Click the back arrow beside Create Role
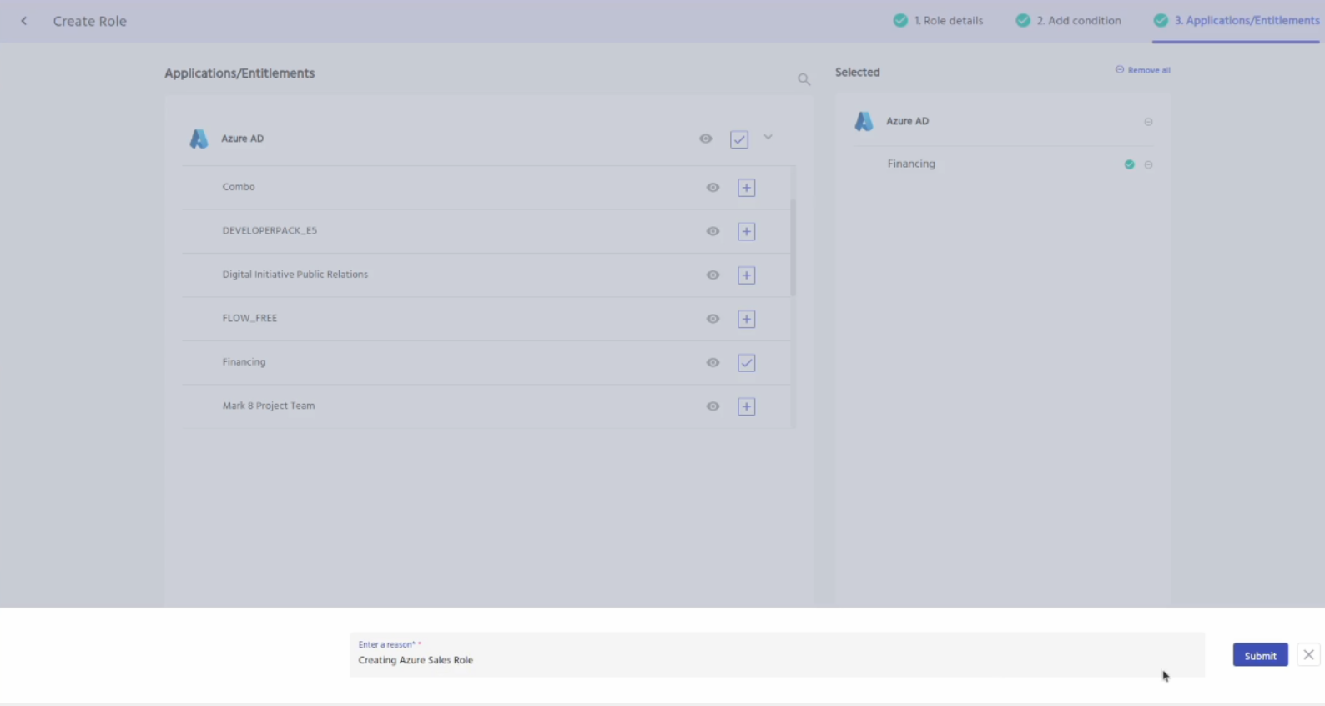Screen dimensions: 1325x706 pos(24,21)
